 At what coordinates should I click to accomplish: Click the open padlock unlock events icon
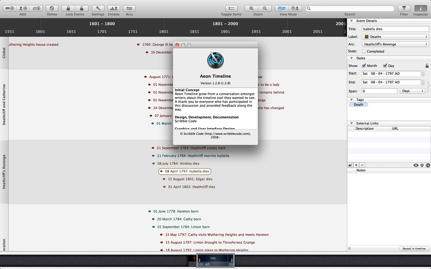(x=82, y=8)
